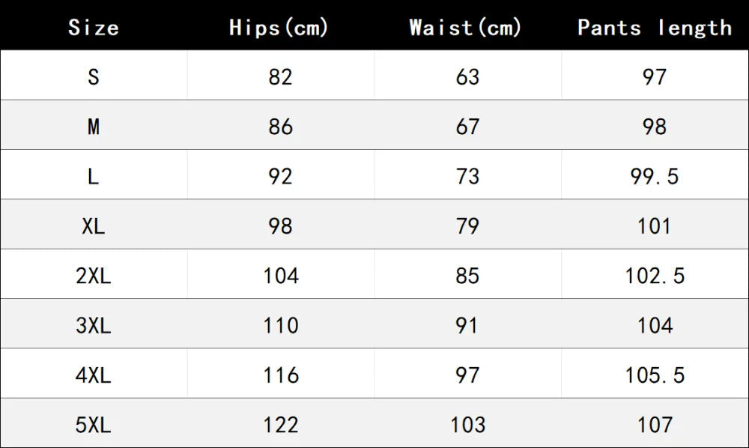Click waist value 67 in M row
749x448 pixels.
tap(467, 127)
